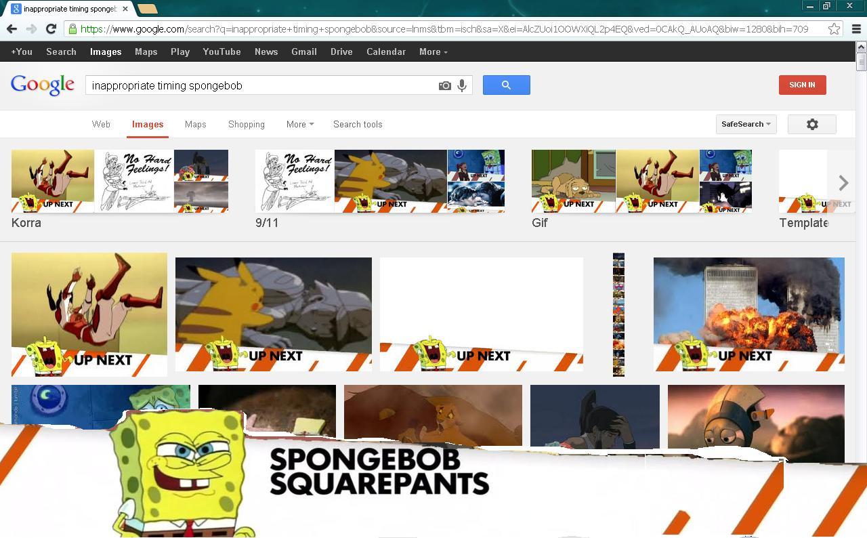Open search settings gear

click(811, 124)
